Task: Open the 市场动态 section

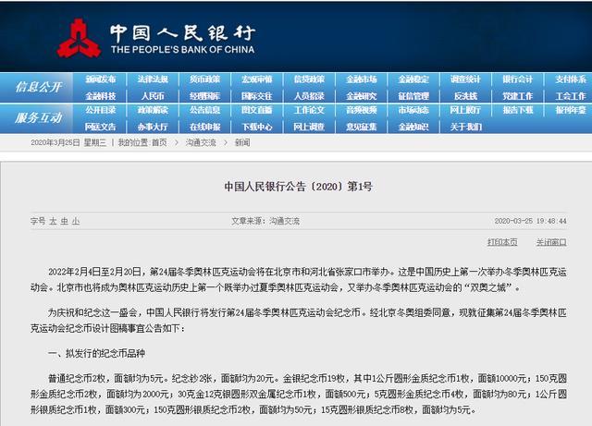Action: click(x=413, y=110)
